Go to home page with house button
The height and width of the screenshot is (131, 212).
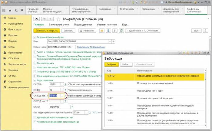[x=37, y=19]
